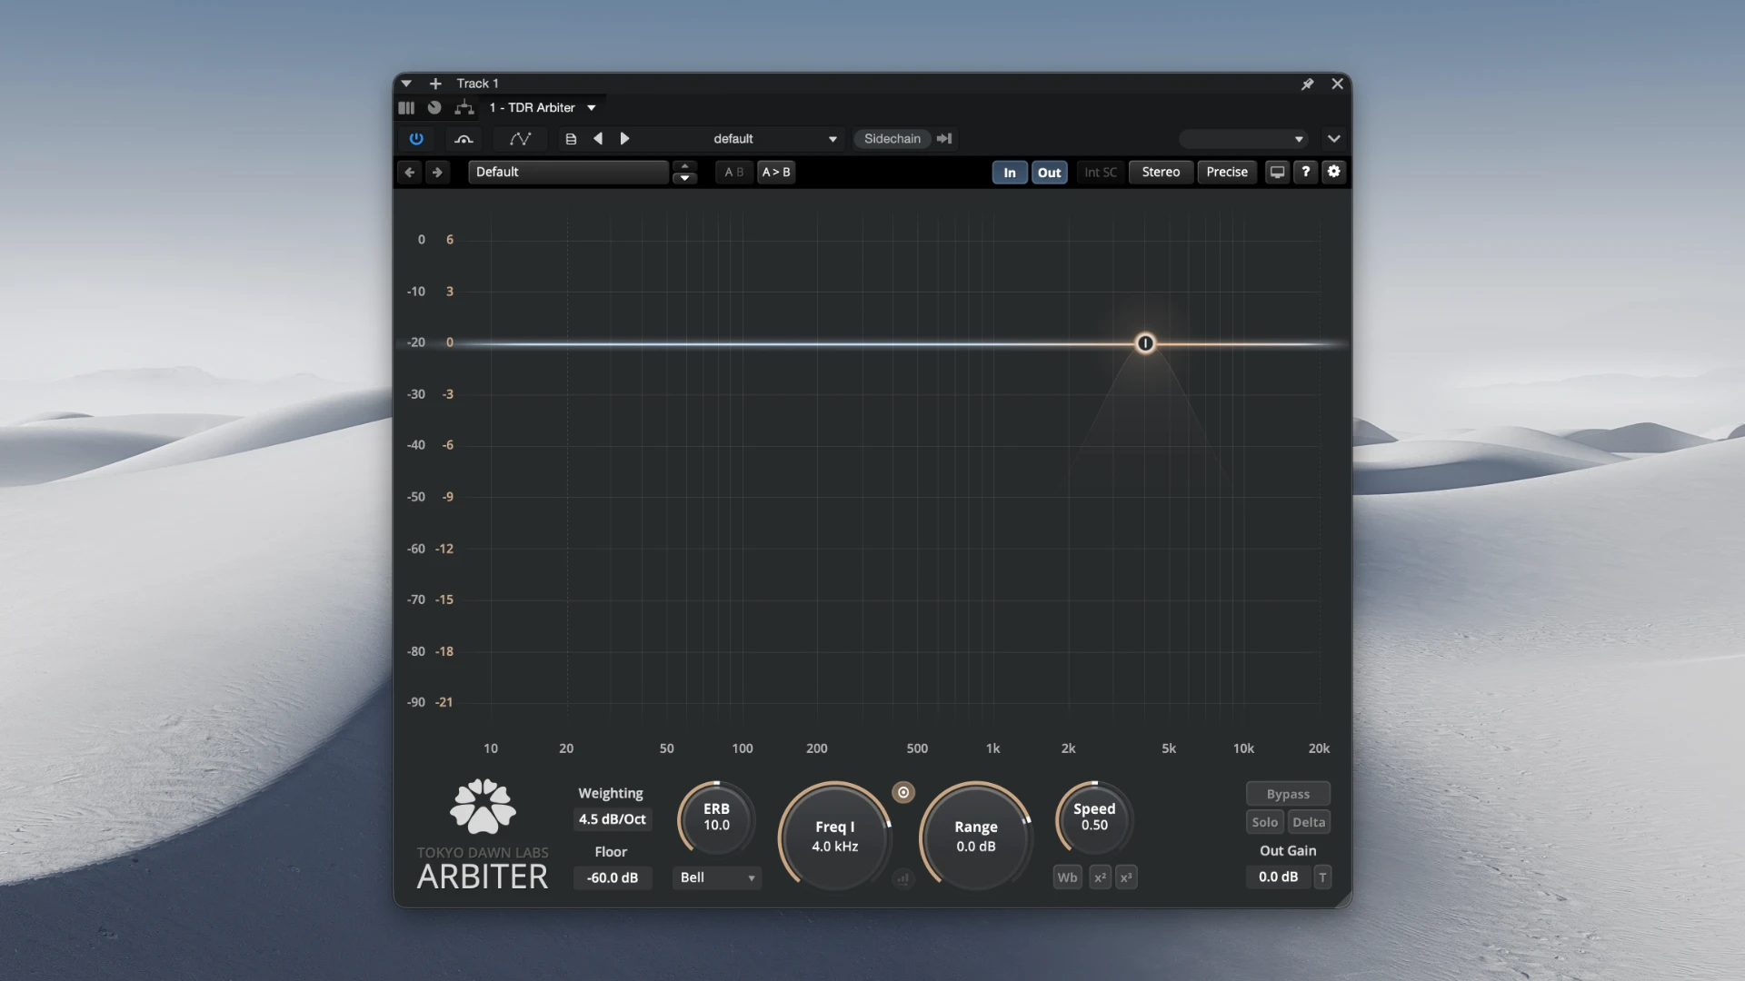Open the automation curve icon
This screenshot has width=1745, height=981.
pyautogui.click(x=520, y=139)
